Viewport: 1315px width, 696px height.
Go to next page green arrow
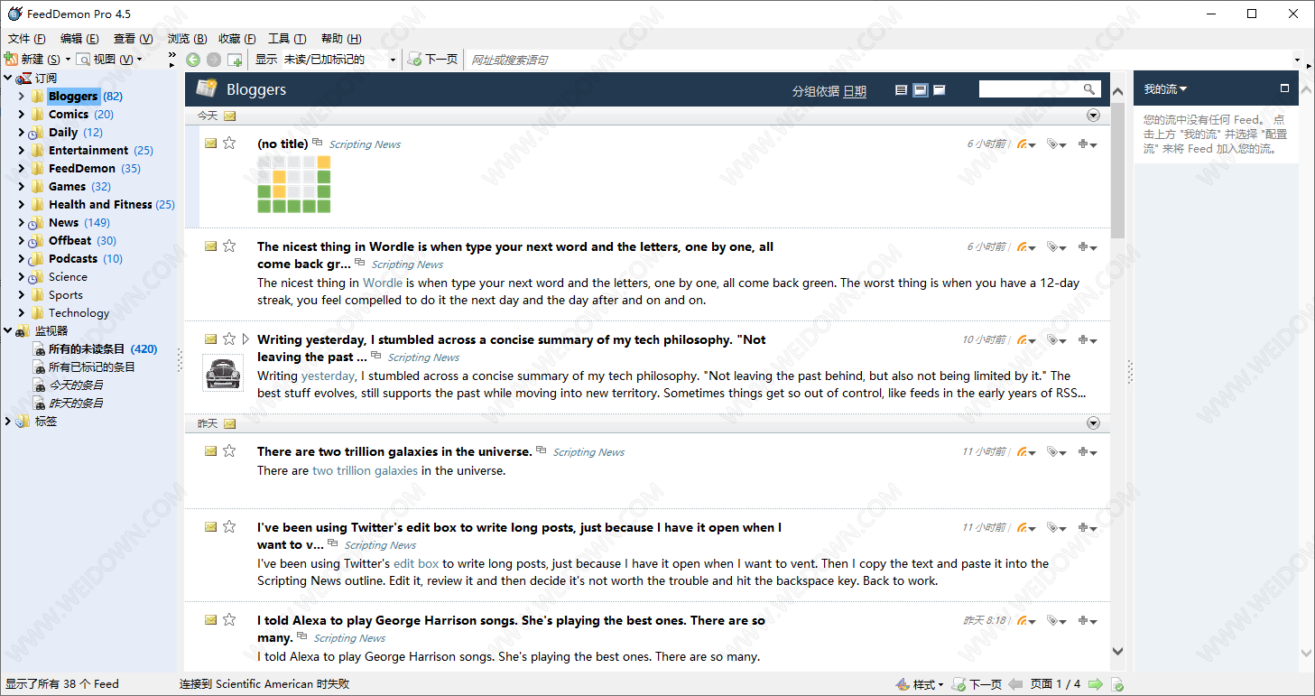point(1095,684)
